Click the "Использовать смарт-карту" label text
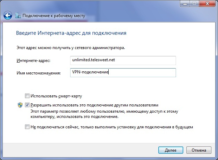218x160 pixels. coord(56,96)
